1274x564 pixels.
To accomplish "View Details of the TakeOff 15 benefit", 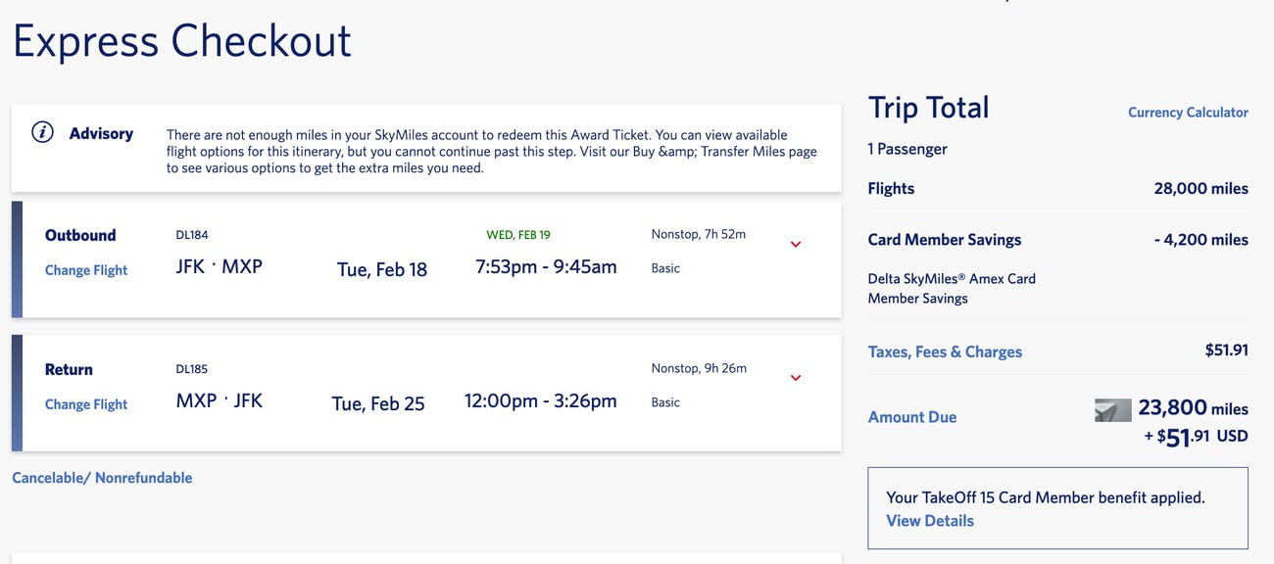I will (930, 520).
